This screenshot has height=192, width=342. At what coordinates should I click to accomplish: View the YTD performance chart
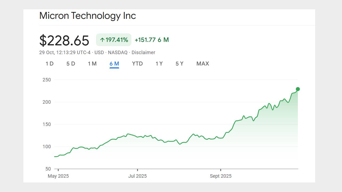(x=137, y=64)
